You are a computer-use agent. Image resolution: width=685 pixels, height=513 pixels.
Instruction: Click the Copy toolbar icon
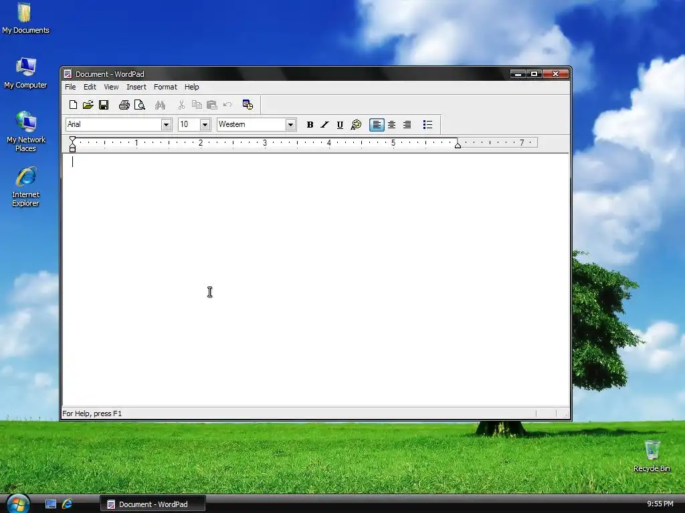pos(197,105)
